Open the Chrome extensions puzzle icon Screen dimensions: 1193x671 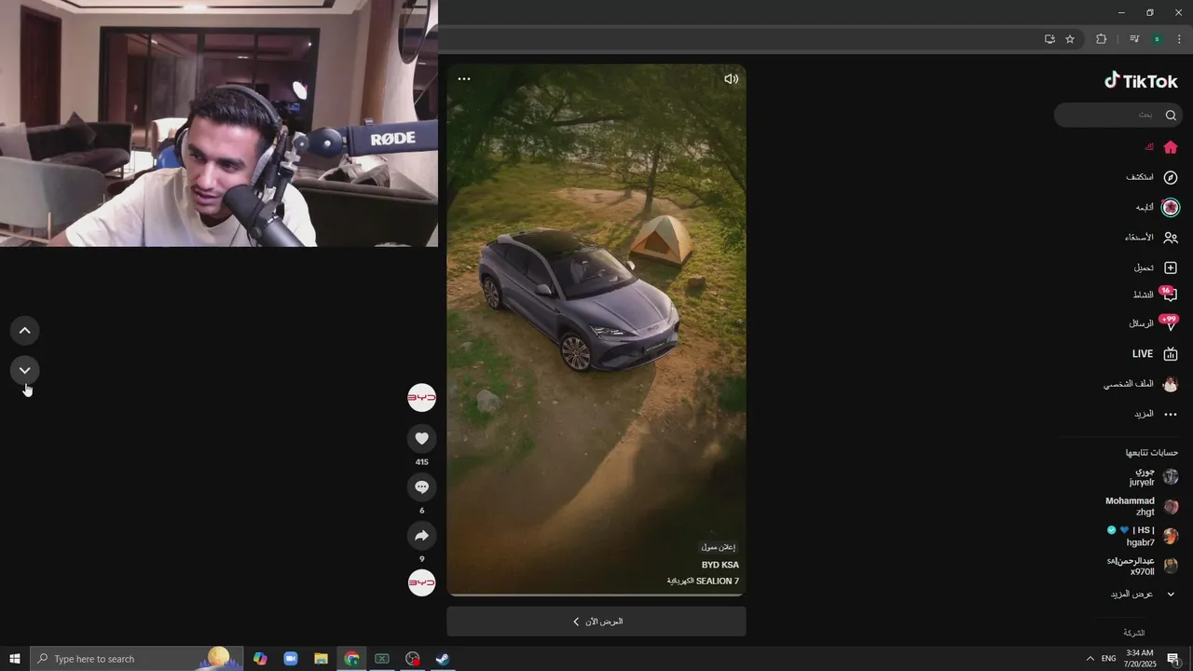pyautogui.click(x=1101, y=39)
